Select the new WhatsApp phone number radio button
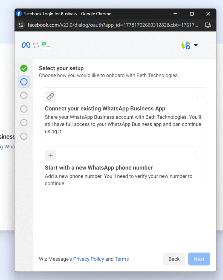 click(200, 154)
